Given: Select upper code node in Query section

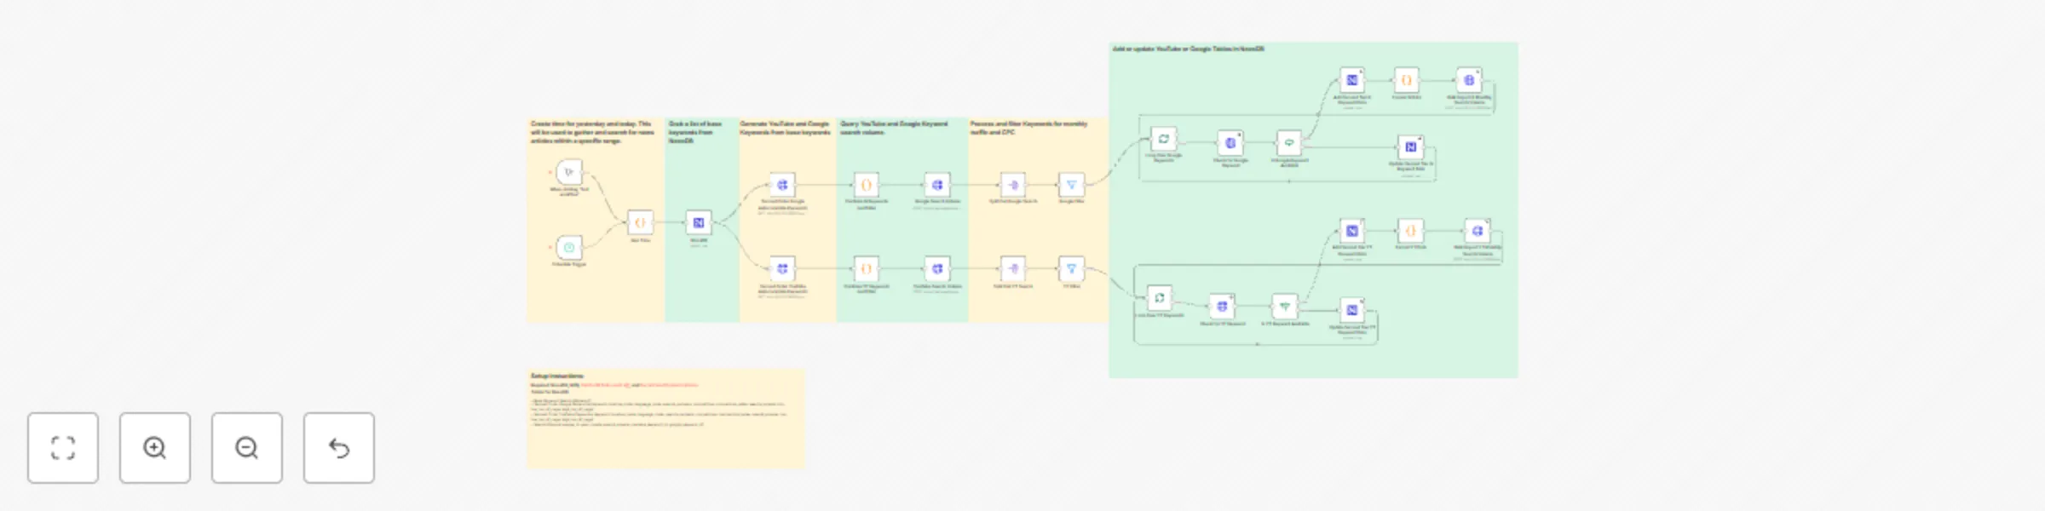Looking at the screenshot, I should (x=866, y=185).
